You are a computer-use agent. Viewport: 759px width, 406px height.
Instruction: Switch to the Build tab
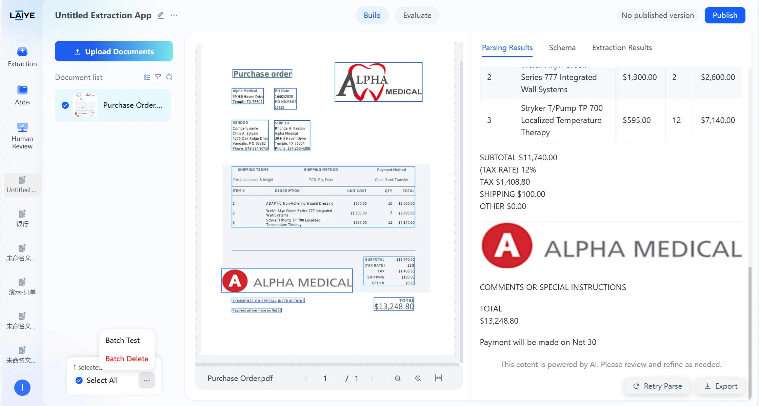(x=372, y=15)
